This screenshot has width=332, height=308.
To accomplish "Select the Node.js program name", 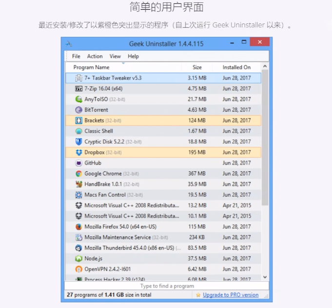I will coord(94,258).
